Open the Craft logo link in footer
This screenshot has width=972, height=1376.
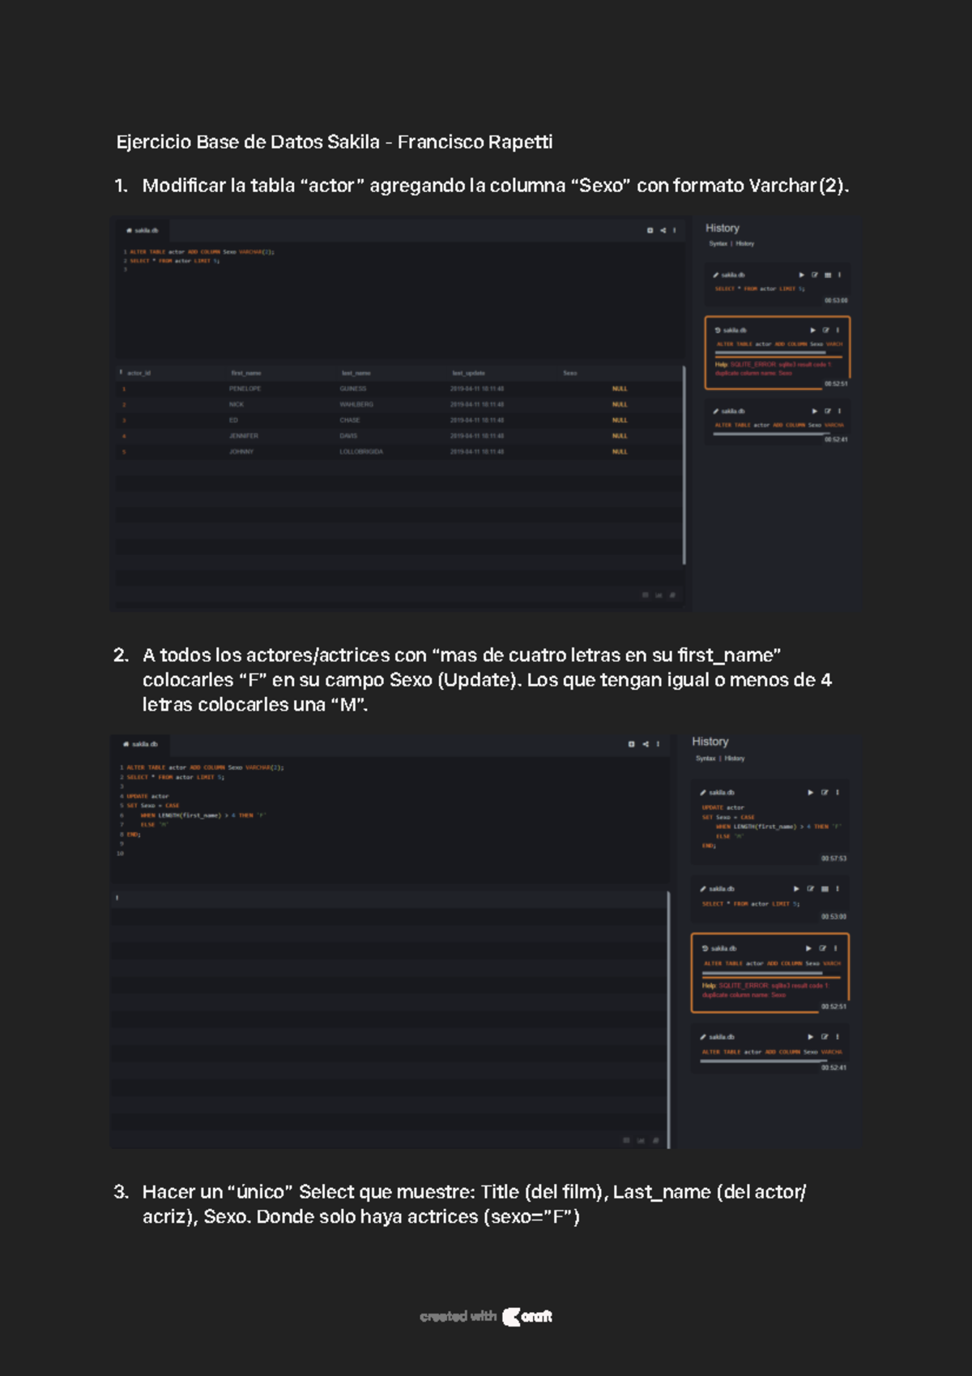tap(527, 1317)
